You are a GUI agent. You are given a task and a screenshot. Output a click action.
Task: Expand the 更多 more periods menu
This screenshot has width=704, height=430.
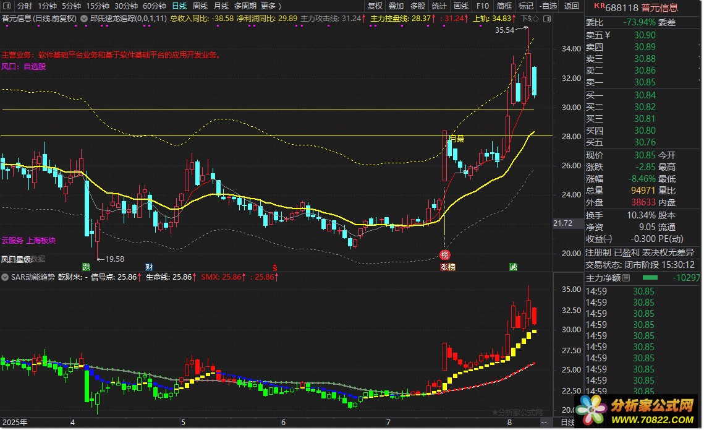tap(271, 6)
